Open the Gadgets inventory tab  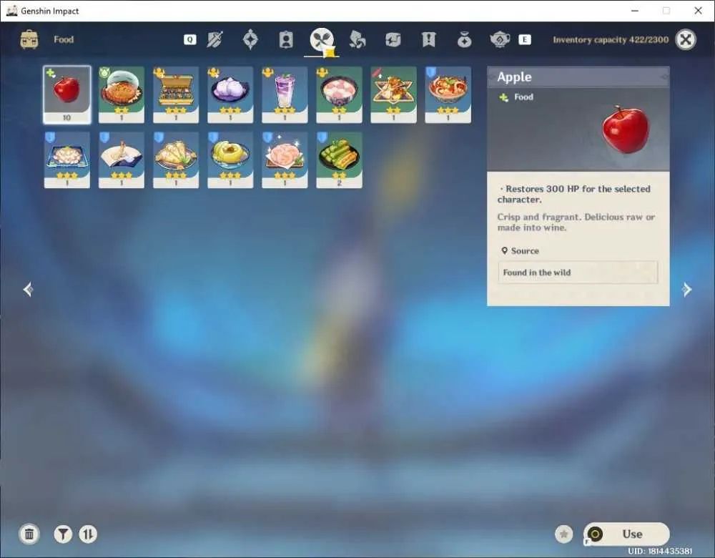393,39
